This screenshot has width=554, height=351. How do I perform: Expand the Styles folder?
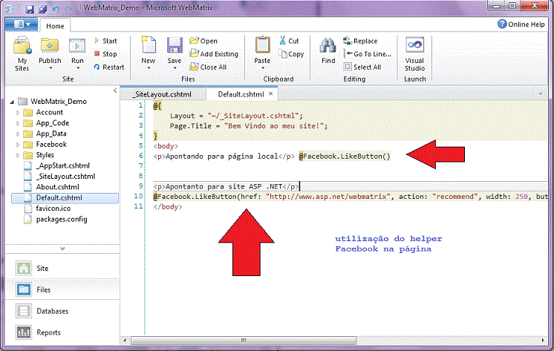pyautogui.click(x=18, y=155)
